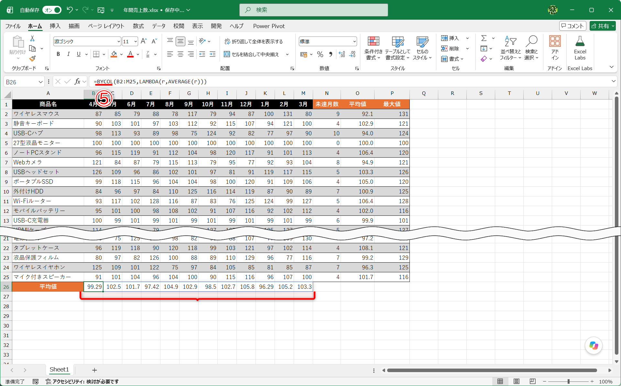
Task: Open the font name dropdown 游ゴシック
Action: point(119,41)
